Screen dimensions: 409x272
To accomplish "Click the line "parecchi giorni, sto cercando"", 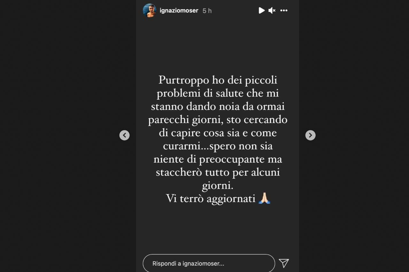I will click(218, 120).
